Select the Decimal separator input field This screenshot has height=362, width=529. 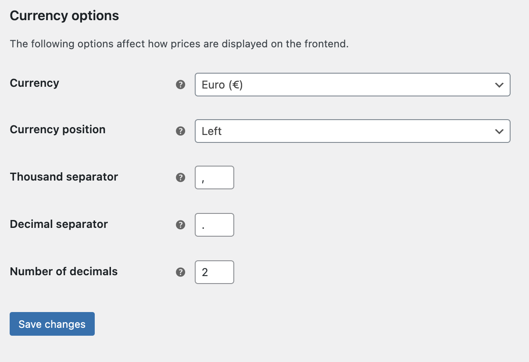point(214,225)
